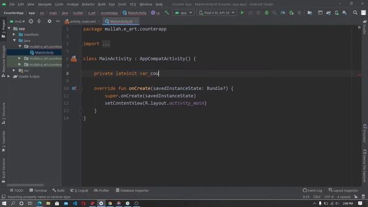
Task: Open the Database Inspector tool window
Action: 132,190
